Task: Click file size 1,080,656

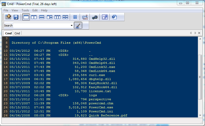Action: [78, 79]
